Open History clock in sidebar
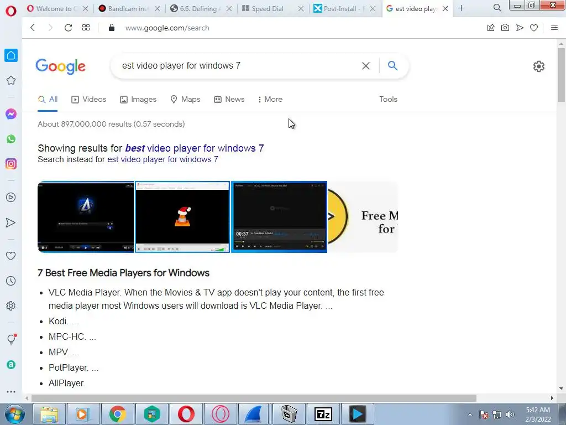Viewport: 566px width, 425px height. [x=11, y=281]
